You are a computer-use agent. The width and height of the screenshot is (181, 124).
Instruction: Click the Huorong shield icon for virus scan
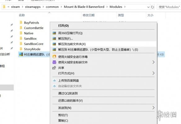54,57
